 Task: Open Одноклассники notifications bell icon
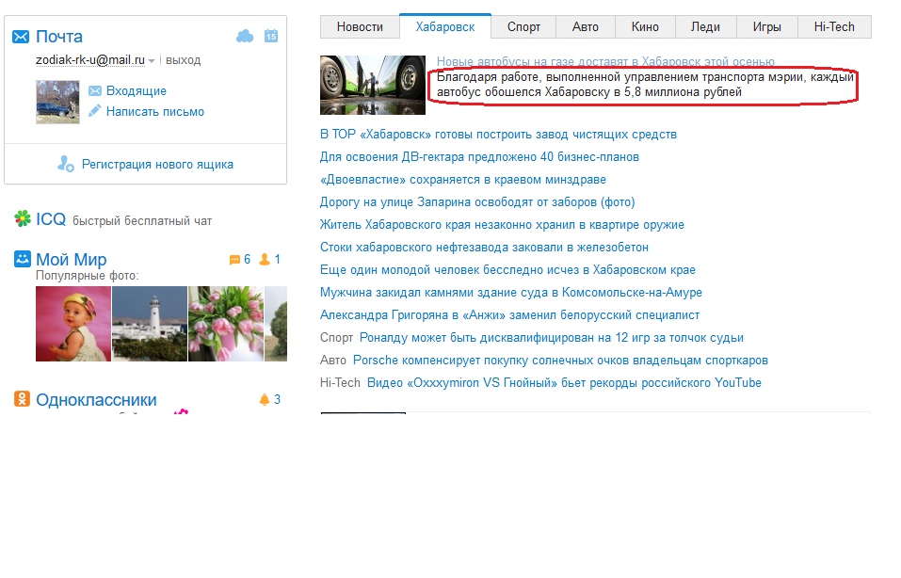[x=264, y=400]
